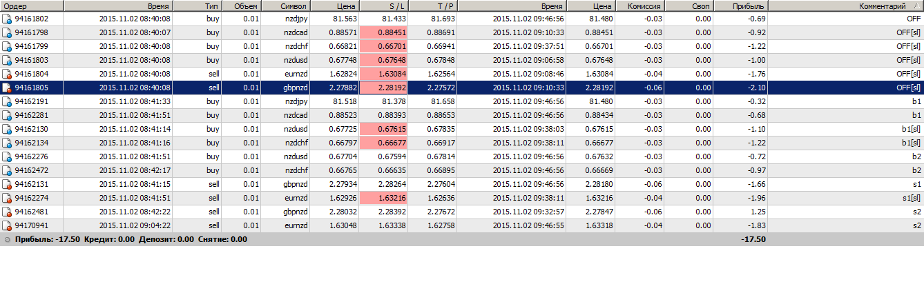
Task: Click the total profit -17.50 in summary row
Action: (753, 239)
